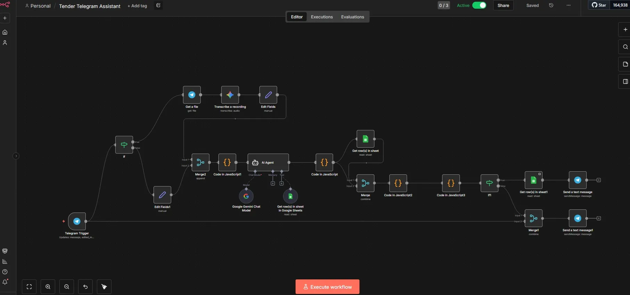Switch to the Executions tab
This screenshot has height=295, width=630.
322,17
